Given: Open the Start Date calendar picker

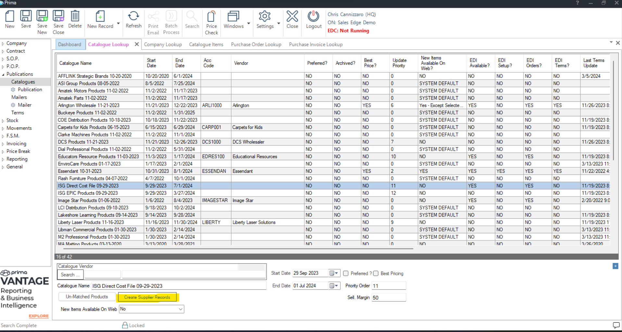Looking at the screenshot, I should pos(334,273).
